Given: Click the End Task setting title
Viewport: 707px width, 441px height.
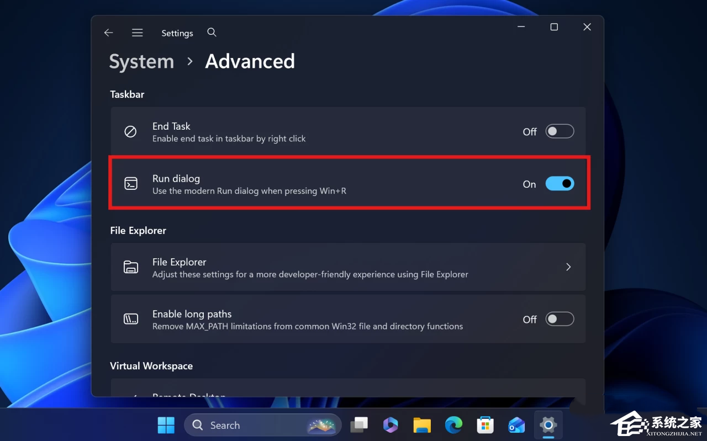Looking at the screenshot, I should coord(171,126).
